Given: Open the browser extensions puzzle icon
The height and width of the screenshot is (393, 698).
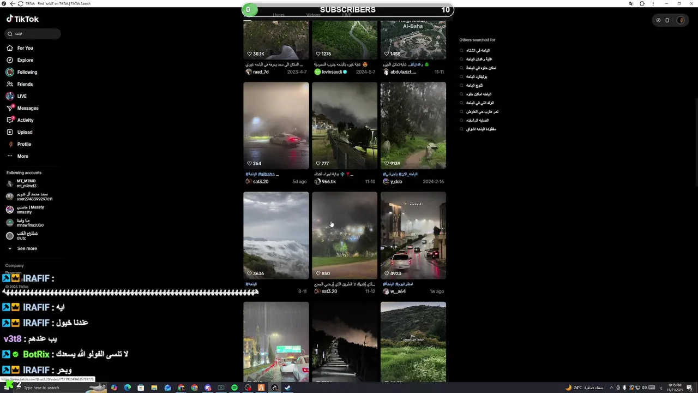Looking at the screenshot, I should pos(642,3).
